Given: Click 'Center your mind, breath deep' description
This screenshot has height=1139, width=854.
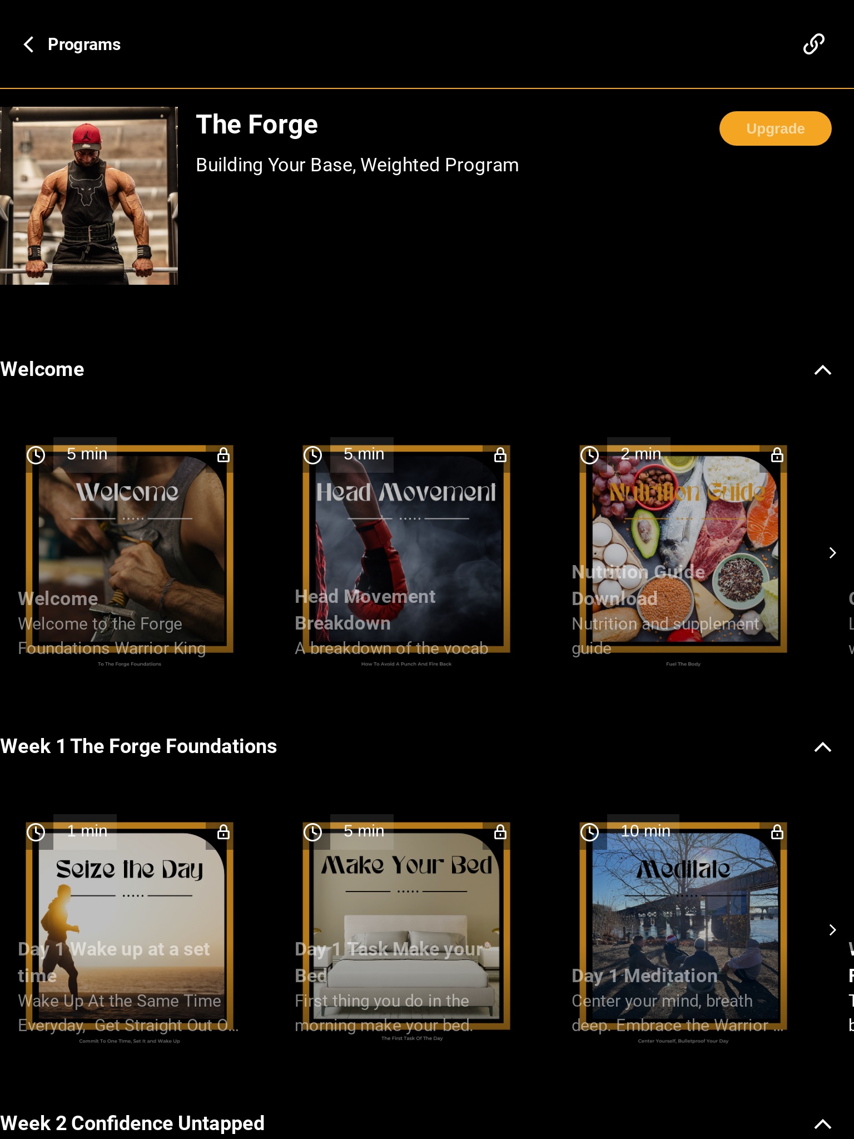Looking at the screenshot, I should 677,1013.
